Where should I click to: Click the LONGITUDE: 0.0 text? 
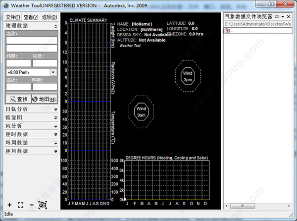tap(182, 29)
